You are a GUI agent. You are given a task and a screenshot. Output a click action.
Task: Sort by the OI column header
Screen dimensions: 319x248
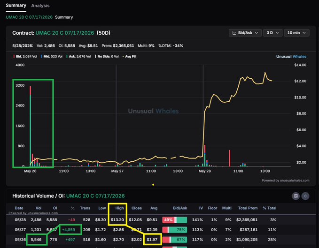pos(55,208)
